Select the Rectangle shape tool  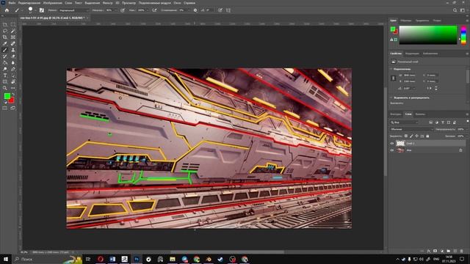coord(5,81)
